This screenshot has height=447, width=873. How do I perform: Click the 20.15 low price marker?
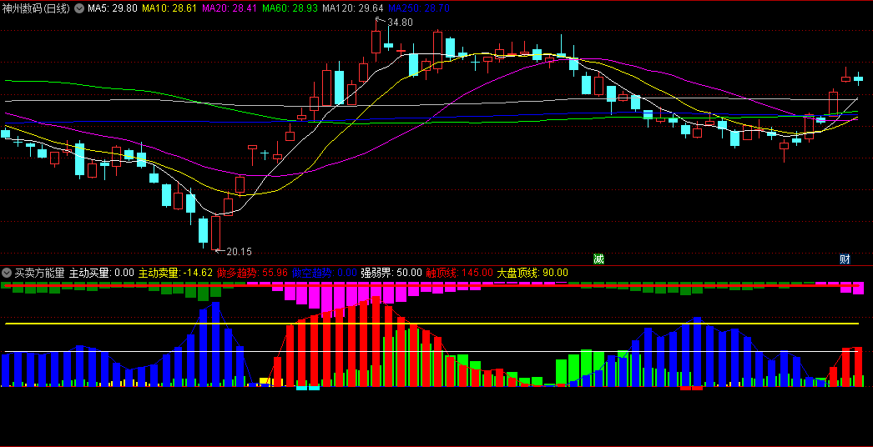pos(239,252)
